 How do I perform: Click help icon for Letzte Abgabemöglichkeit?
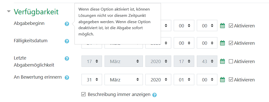pyautogui.click(x=67, y=59)
